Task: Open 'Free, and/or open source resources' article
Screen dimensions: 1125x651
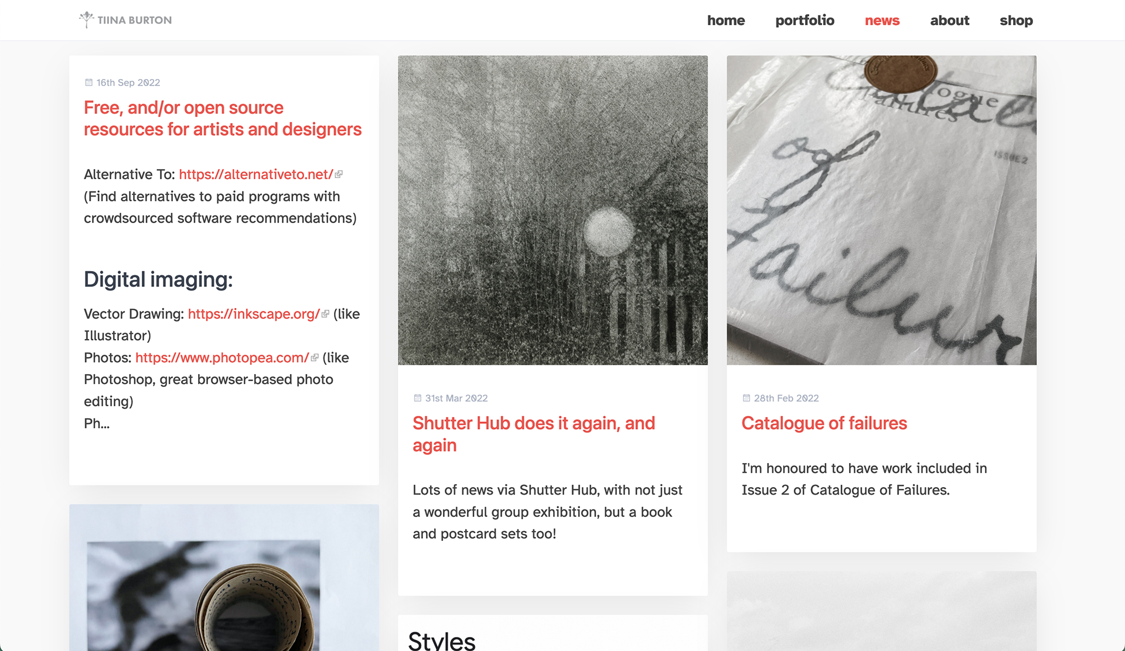Action: tap(223, 118)
